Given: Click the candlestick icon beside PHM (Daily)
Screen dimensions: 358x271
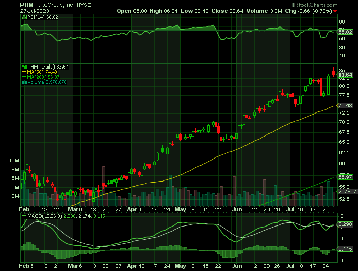Looking at the screenshot, I should [x=24, y=67].
